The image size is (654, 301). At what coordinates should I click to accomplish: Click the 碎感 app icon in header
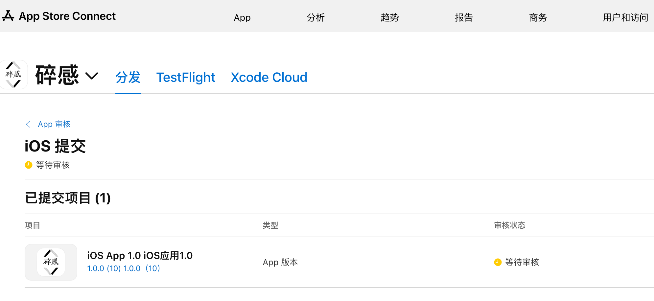point(13,75)
